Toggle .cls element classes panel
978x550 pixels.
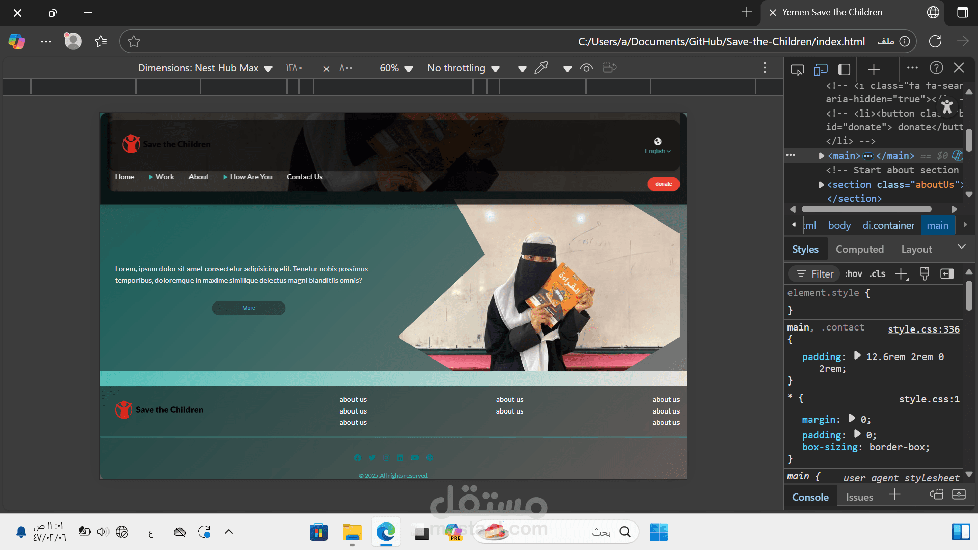click(877, 274)
